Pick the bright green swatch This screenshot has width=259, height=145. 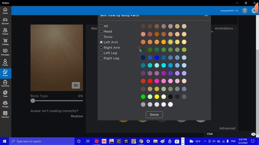pyautogui.click(x=143, y=97)
